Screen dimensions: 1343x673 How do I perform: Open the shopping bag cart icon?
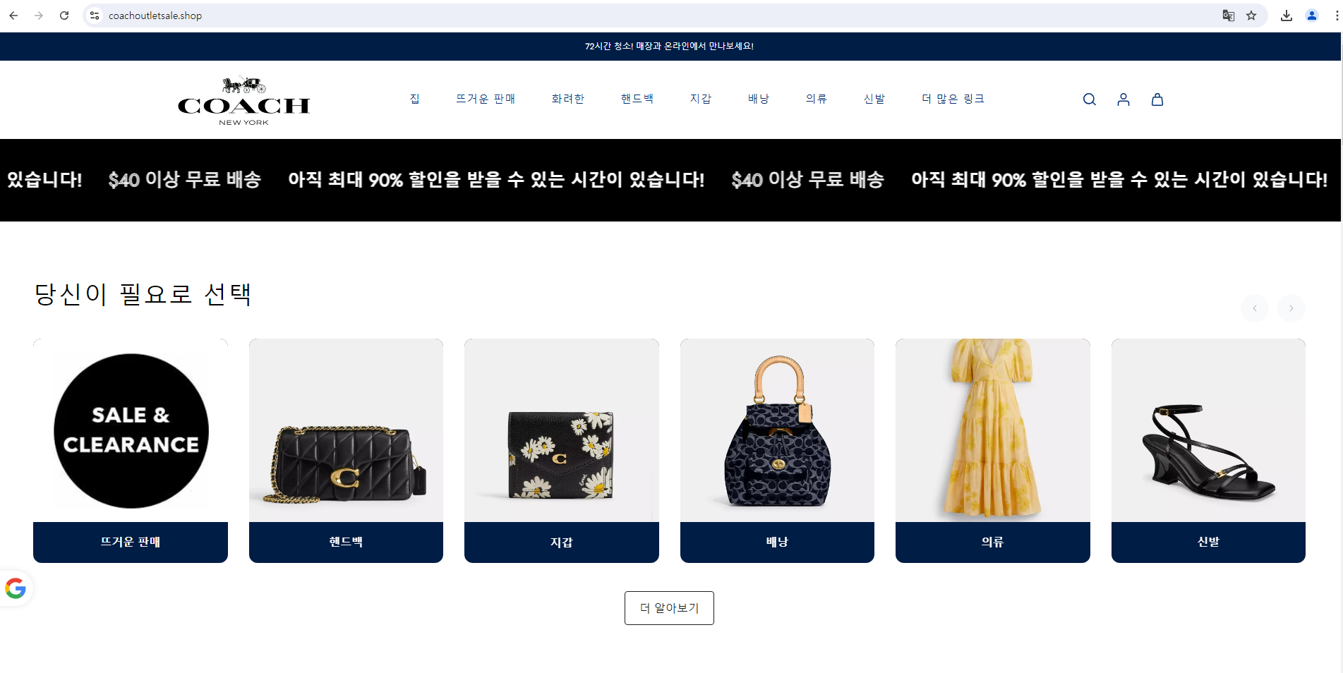pos(1157,99)
